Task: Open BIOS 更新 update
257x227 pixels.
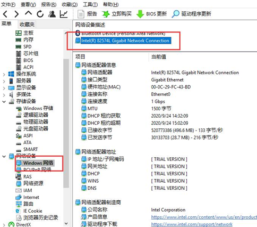Action: tap(152, 14)
